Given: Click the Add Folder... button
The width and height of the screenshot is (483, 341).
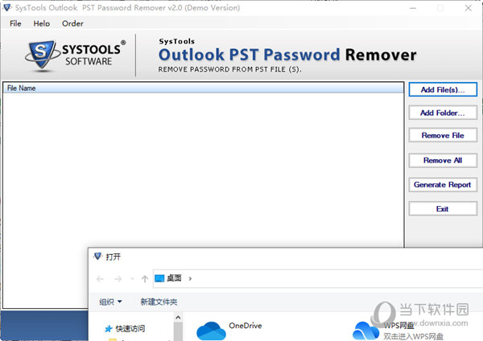Looking at the screenshot, I should point(443,113).
